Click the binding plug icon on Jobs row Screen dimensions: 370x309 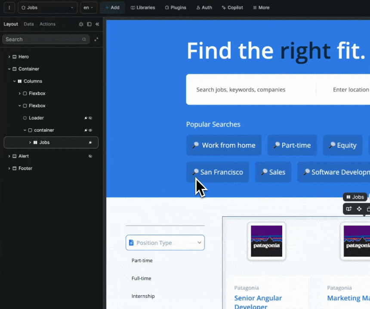[x=90, y=142]
